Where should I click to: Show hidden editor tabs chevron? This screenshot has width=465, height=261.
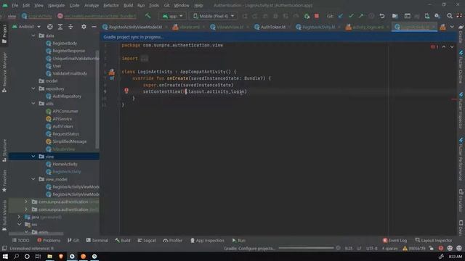452,27
